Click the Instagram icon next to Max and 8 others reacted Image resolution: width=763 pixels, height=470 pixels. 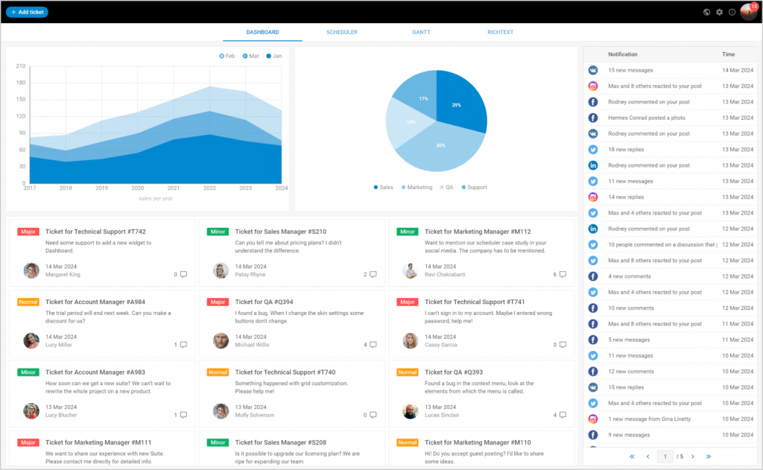coord(592,86)
